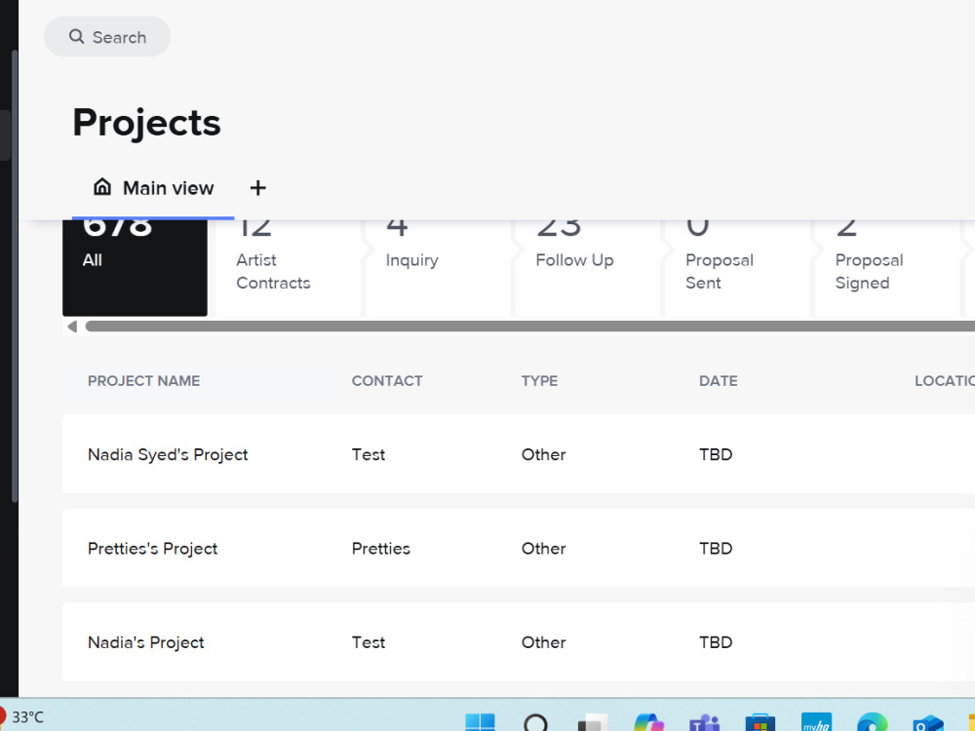Screen dimensions: 975x731
Task: Open Pretties's Project row
Action: coord(519,548)
